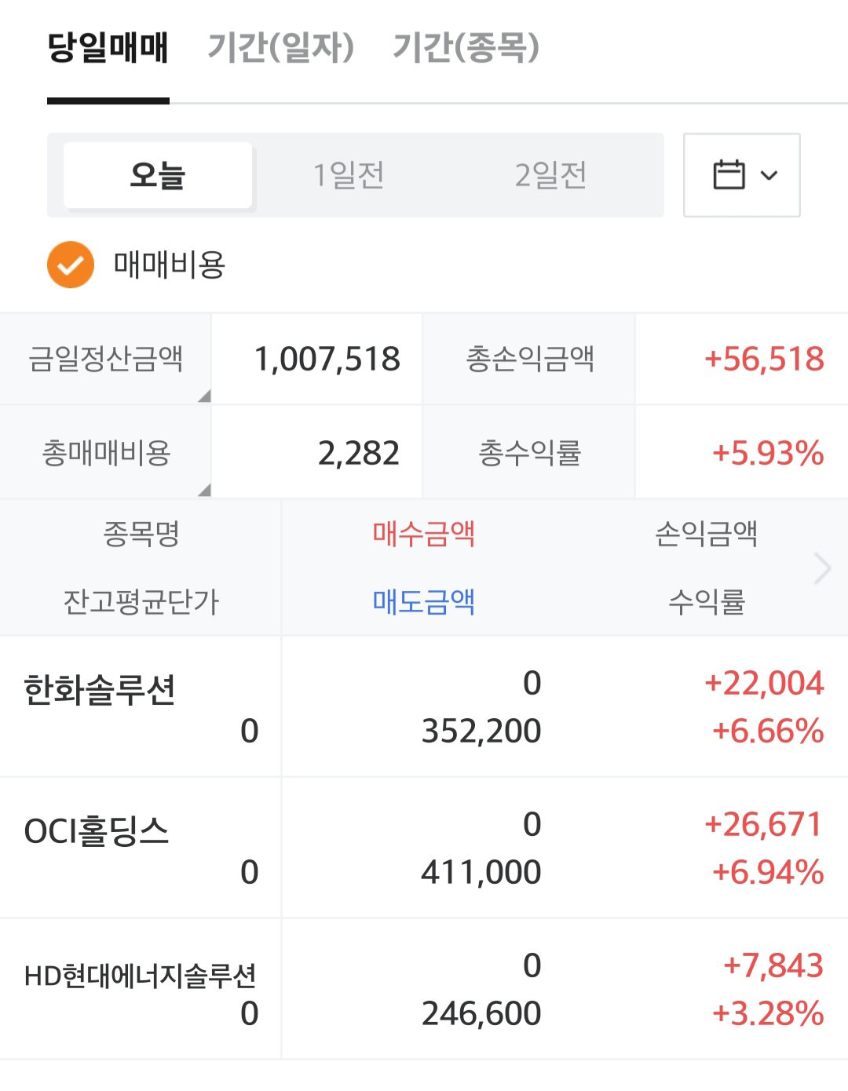
Task: Open the OCI홀딩스 stock row
Action: [x=424, y=848]
